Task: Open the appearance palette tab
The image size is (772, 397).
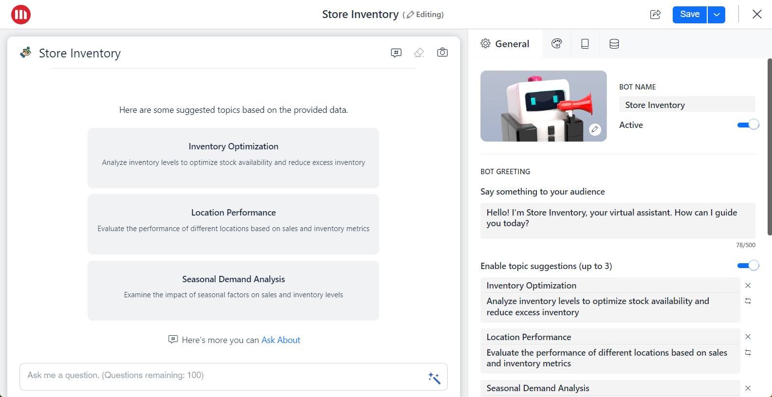Action: coord(557,44)
